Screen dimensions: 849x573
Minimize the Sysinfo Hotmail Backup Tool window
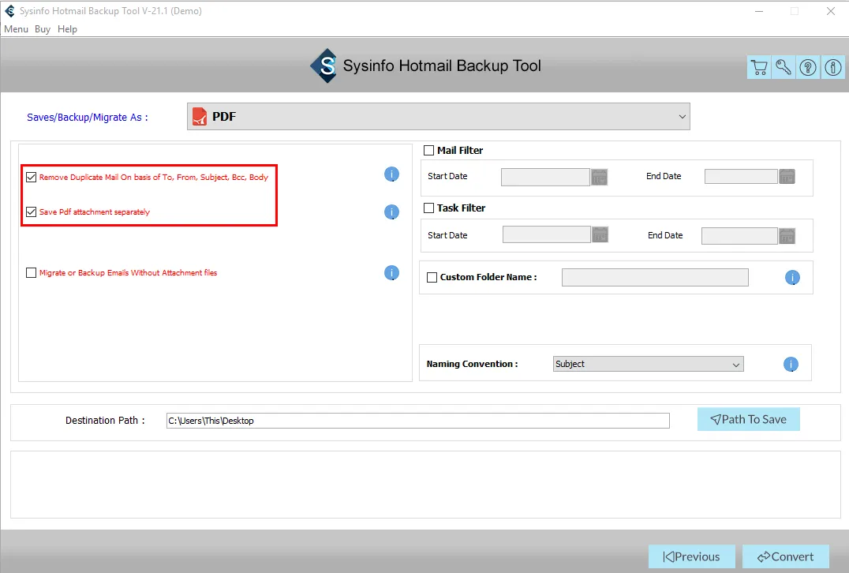pyautogui.click(x=759, y=11)
